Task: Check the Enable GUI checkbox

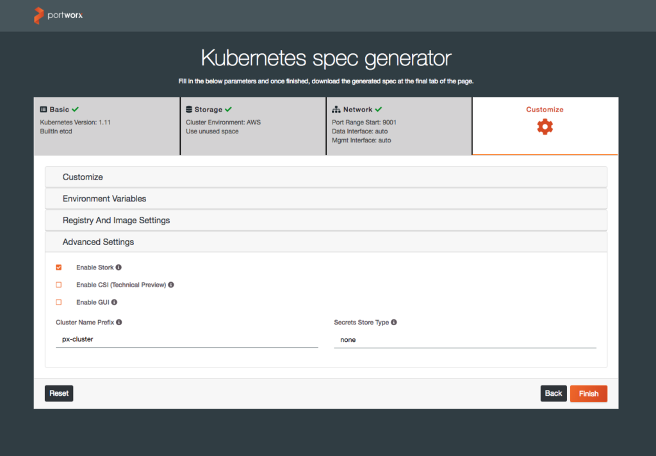Action: 59,302
